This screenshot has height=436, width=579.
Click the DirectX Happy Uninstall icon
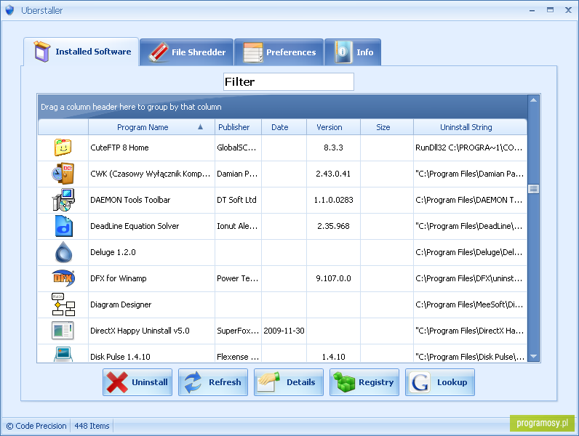63,331
